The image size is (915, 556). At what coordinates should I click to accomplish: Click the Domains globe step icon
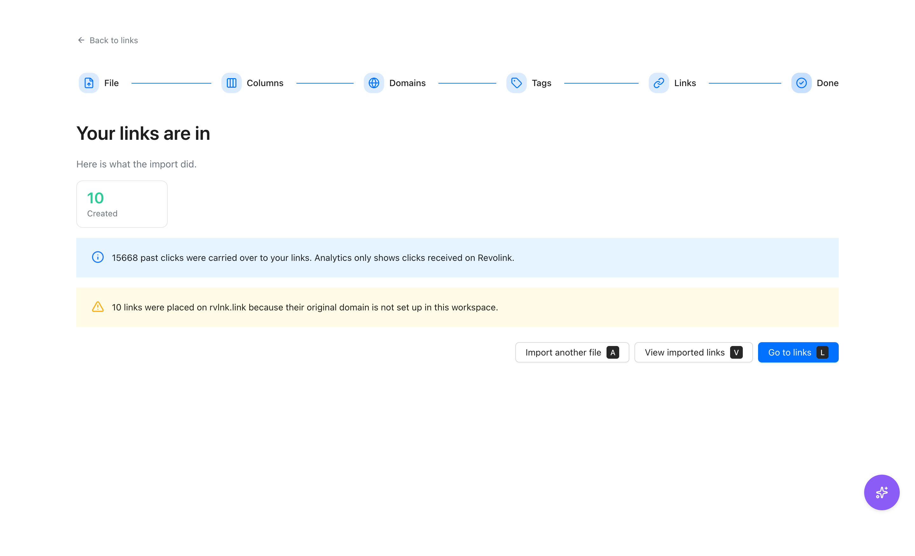374,83
